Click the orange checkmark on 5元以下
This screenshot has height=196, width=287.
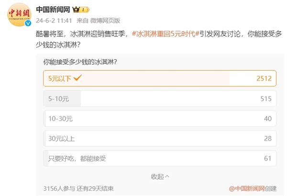[x=77, y=78]
